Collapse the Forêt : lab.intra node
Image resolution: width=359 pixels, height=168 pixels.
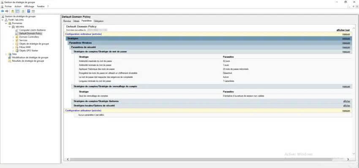coord(3,20)
